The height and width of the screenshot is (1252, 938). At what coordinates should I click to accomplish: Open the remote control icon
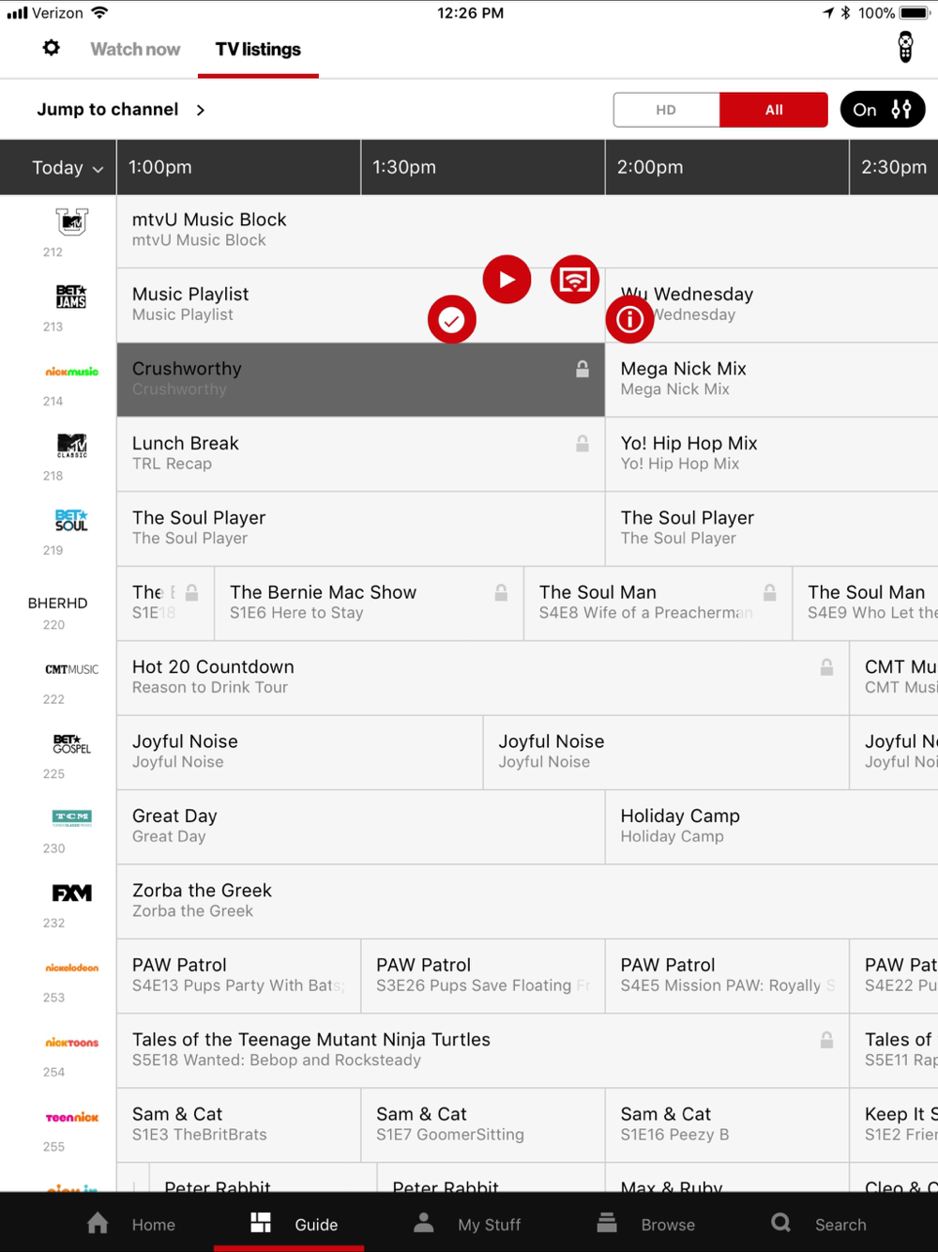coord(905,47)
